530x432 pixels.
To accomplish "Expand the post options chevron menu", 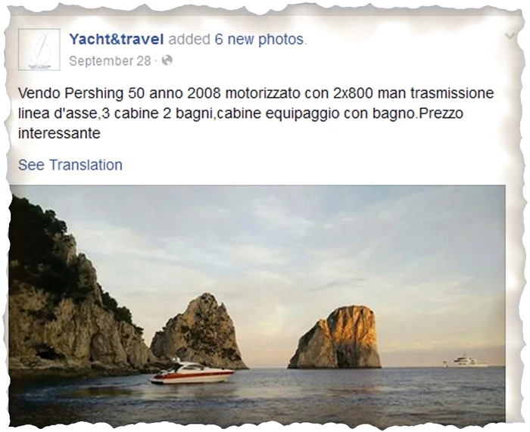I will 510,36.
